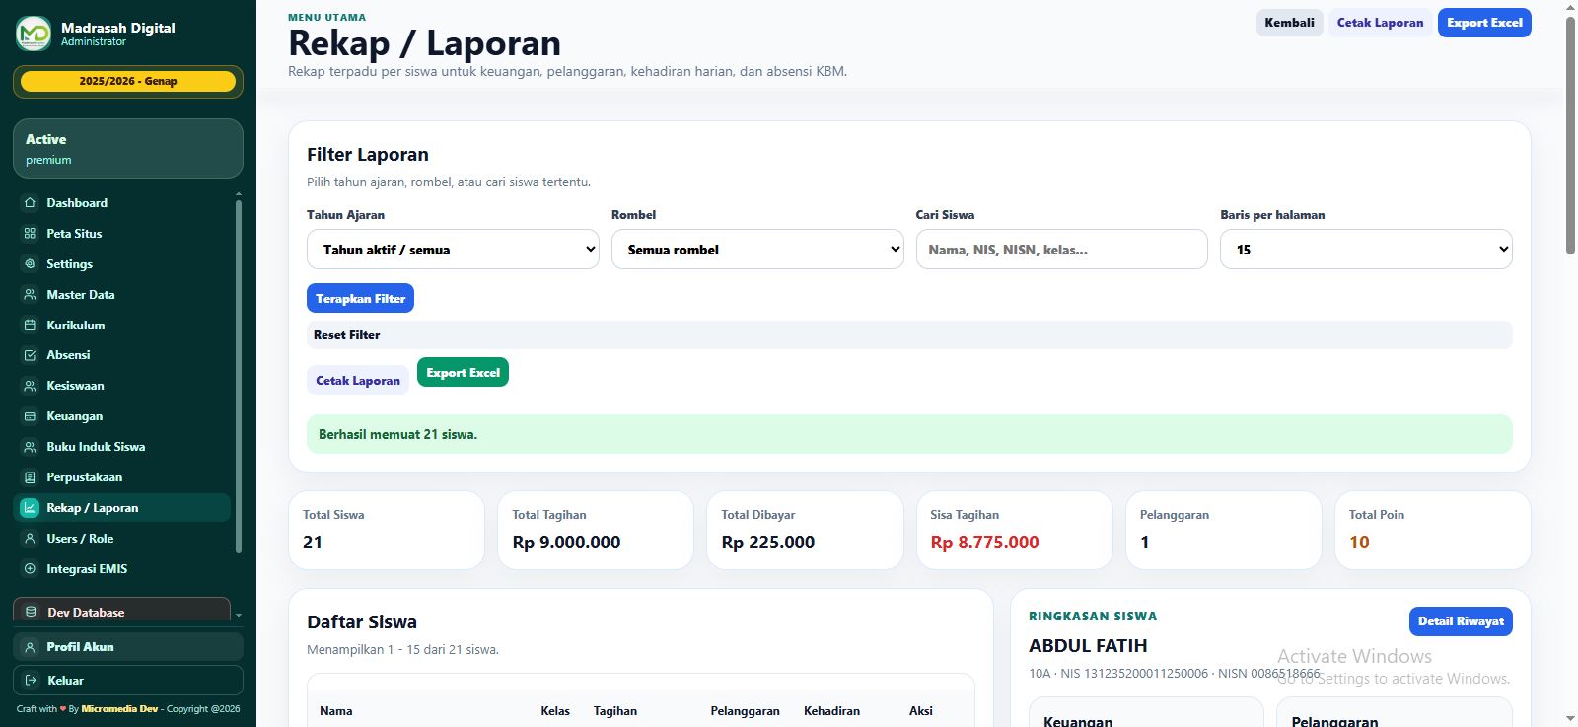Click the Madrasah Digital logo icon

tap(34, 34)
